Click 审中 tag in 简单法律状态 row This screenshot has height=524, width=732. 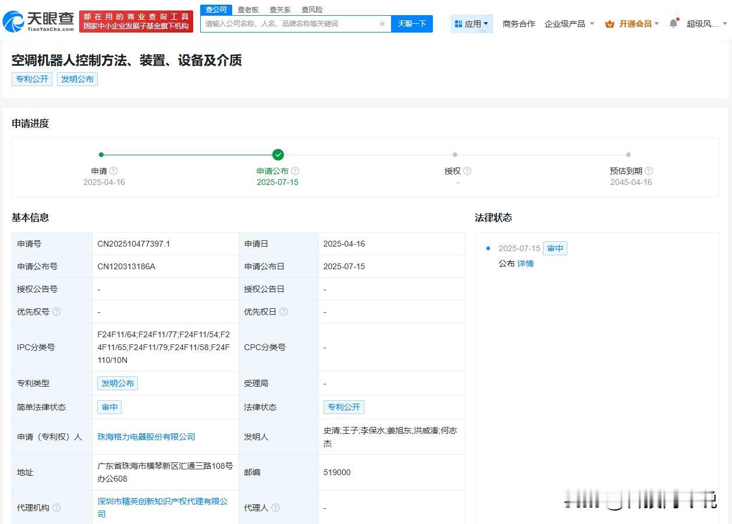point(109,407)
